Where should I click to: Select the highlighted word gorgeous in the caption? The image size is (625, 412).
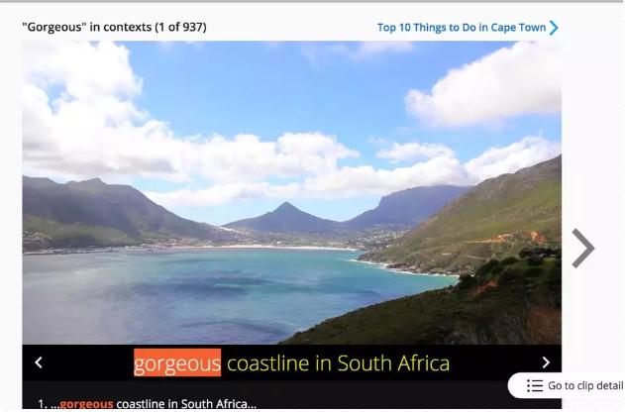(177, 363)
